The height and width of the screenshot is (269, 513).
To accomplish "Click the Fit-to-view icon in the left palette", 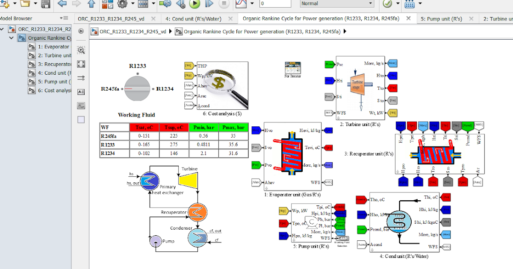I will pyautogui.click(x=81, y=64).
